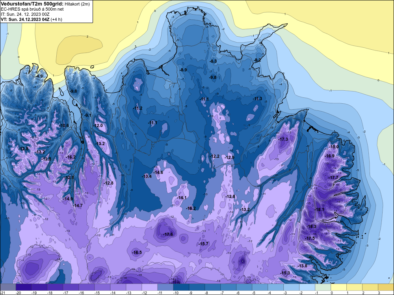Click the -8.9 temperature value
Image resolution: width=394 pixels, height=295 pixels.
coord(183,70)
